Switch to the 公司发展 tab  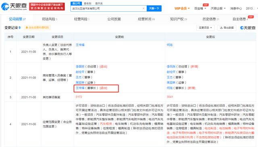[x=114, y=19]
